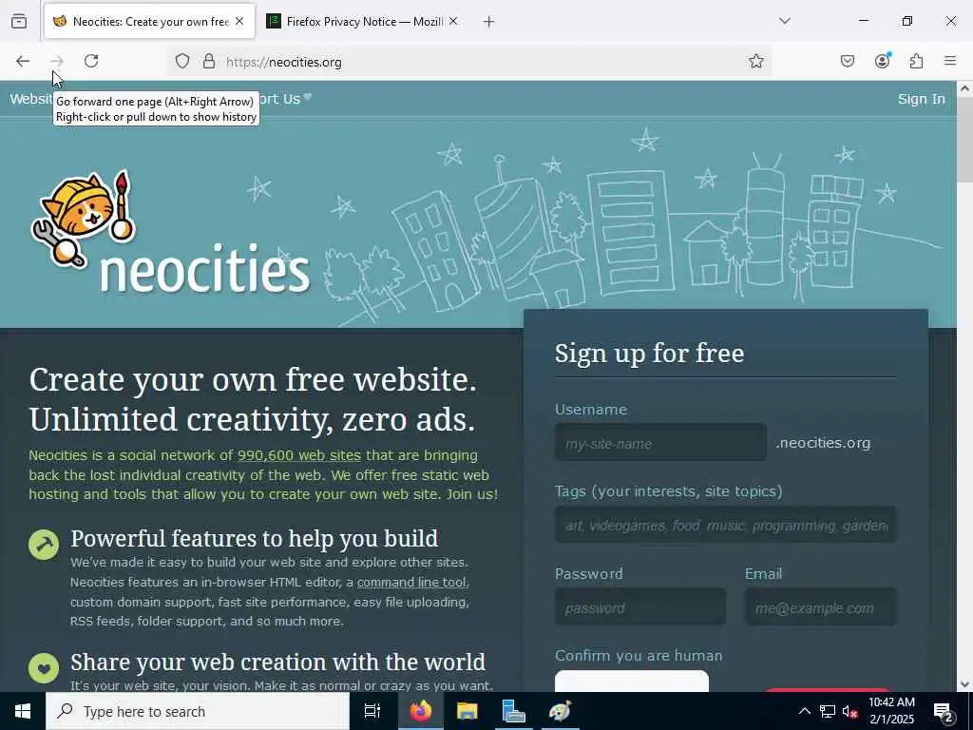
Task: Open the notification center icon
Action: (x=943, y=711)
